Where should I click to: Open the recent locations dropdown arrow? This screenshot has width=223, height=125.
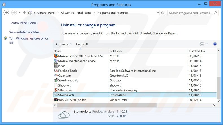[x=19, y=13]
